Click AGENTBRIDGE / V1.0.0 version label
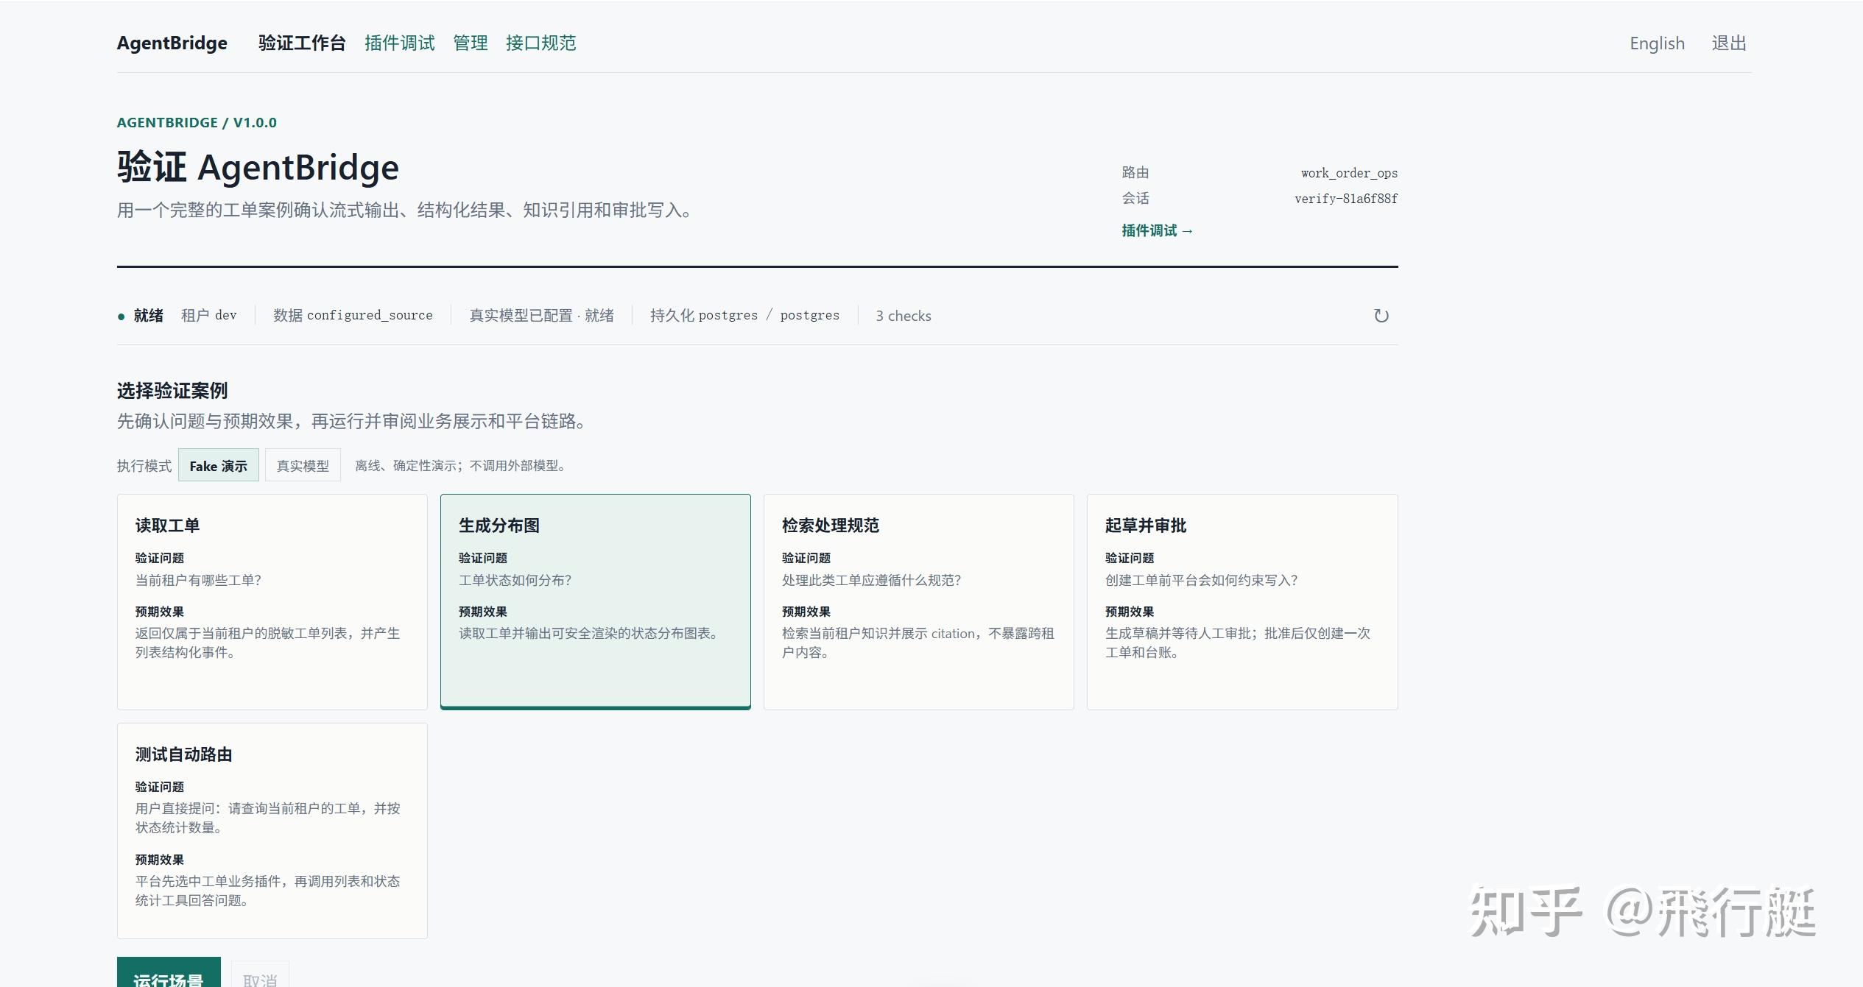The width and height of the screenshot is (1863, 987). [x=197, y=122]
